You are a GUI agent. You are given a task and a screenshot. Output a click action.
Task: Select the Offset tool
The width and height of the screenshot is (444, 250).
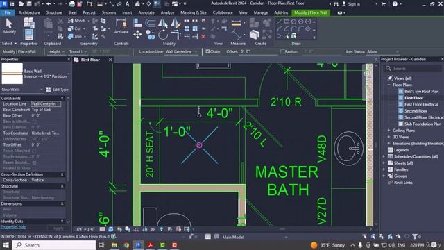(x=150, y=22)
